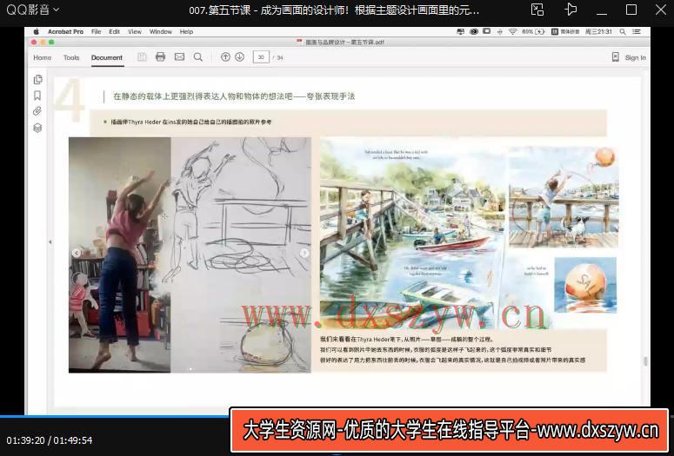Click the green heading text about 夸张表现手法

click(233, 96)
